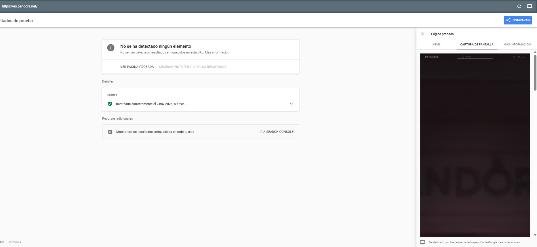Click the bar chart icon beside Monitoriza

pyautogui.click(x=110, y=132)
